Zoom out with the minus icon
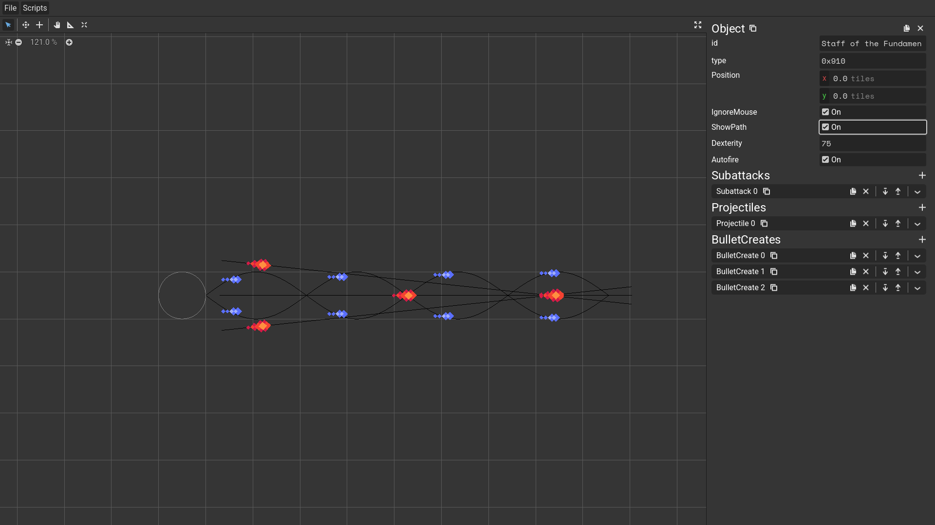 pos(19,42)
